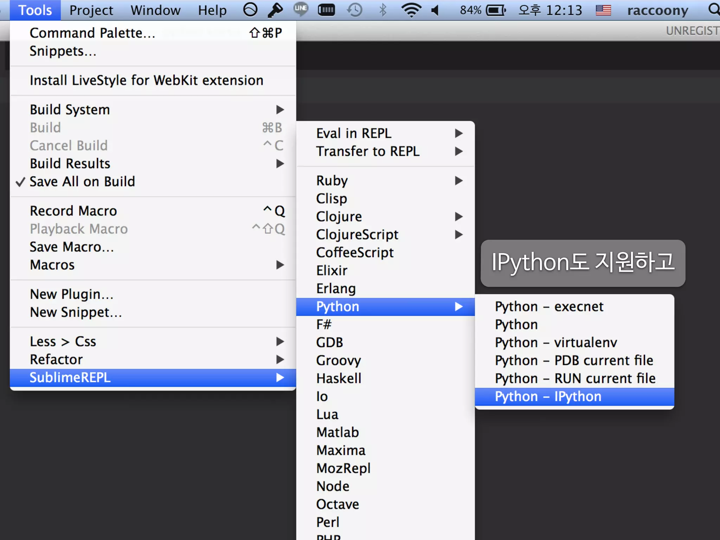
Task: Select Erlang REPL entry
Action: click(386, 288)
